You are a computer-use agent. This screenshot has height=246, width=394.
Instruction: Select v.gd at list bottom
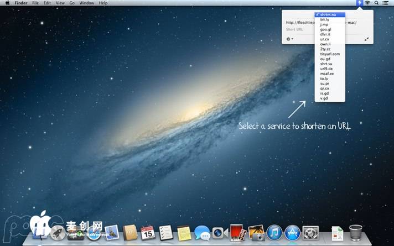click(330, 98)
